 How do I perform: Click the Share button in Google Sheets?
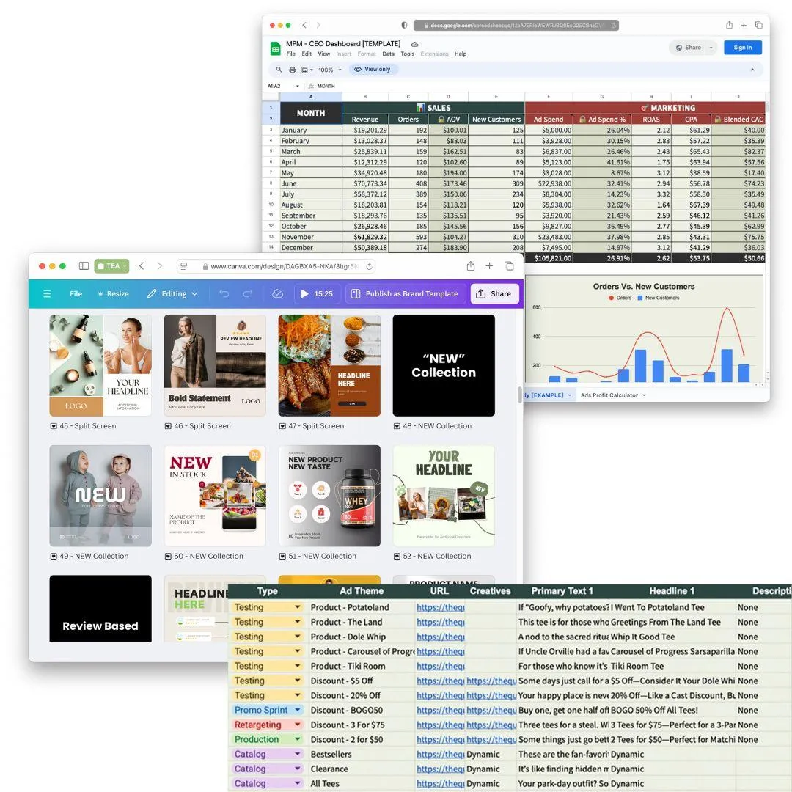(689, 48)
